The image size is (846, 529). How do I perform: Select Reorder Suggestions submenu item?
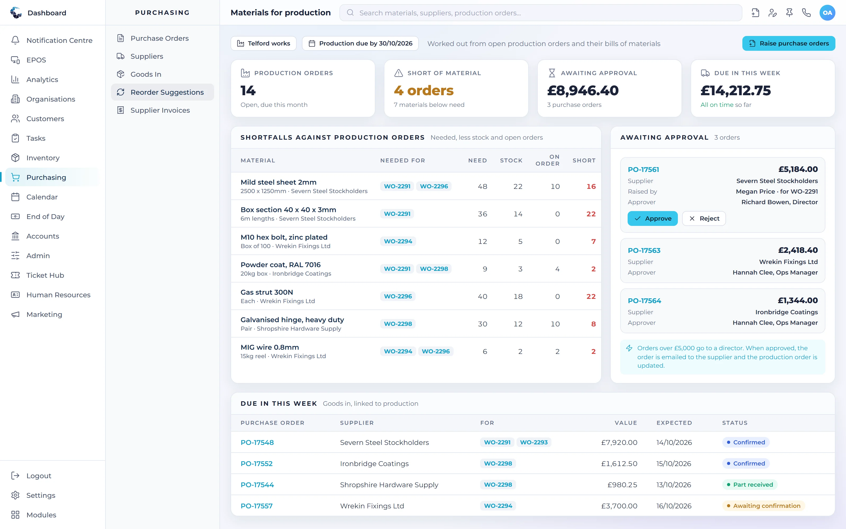coord(163,92)
